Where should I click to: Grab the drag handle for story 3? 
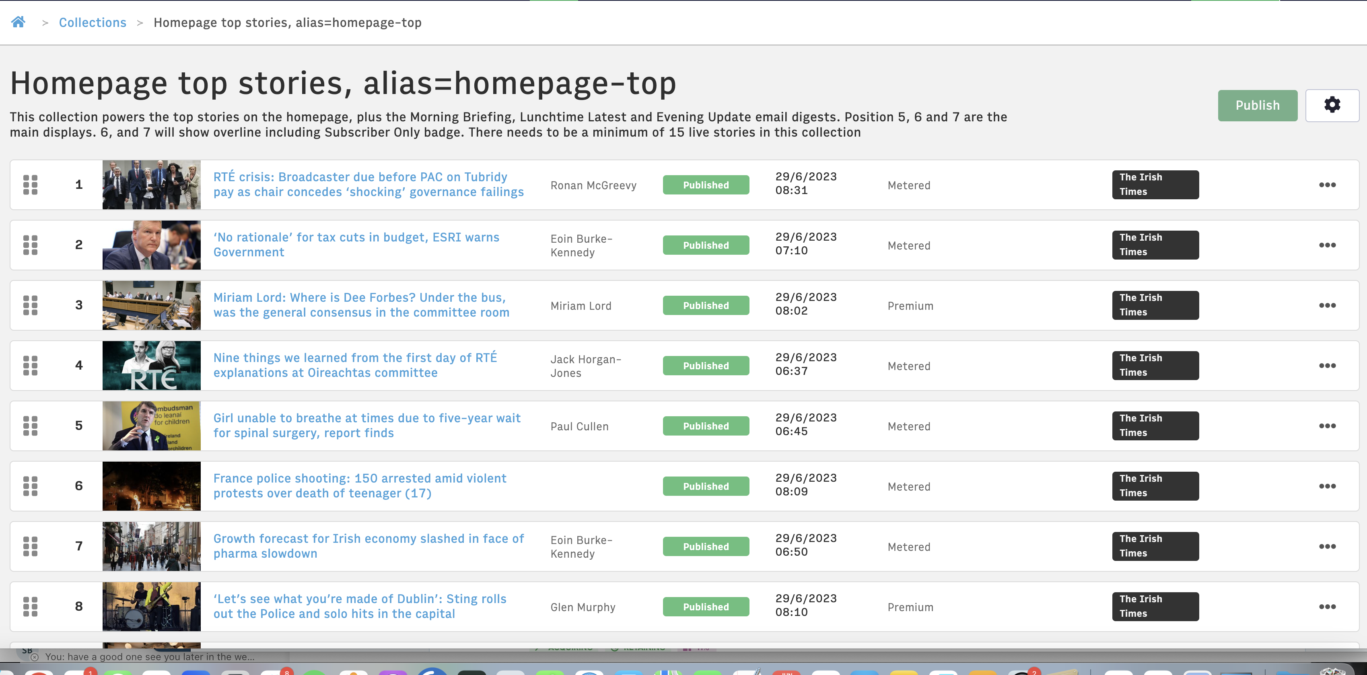30,305
